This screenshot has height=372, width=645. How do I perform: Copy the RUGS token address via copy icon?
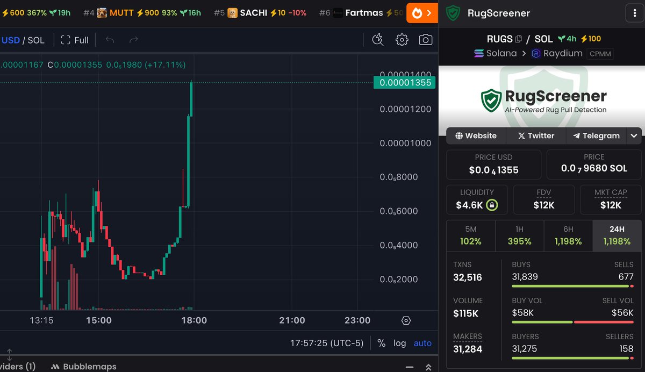pos(518,39)
